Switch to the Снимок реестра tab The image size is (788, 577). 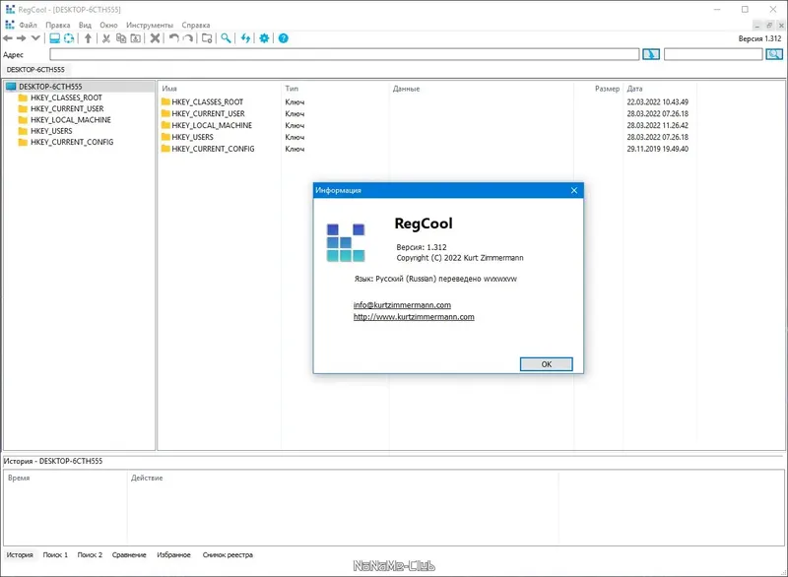pos(228,555)
